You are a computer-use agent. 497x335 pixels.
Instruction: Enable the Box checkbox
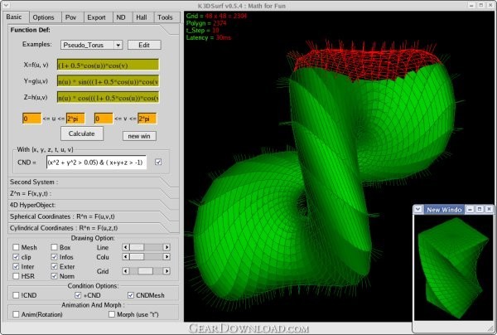54,247
